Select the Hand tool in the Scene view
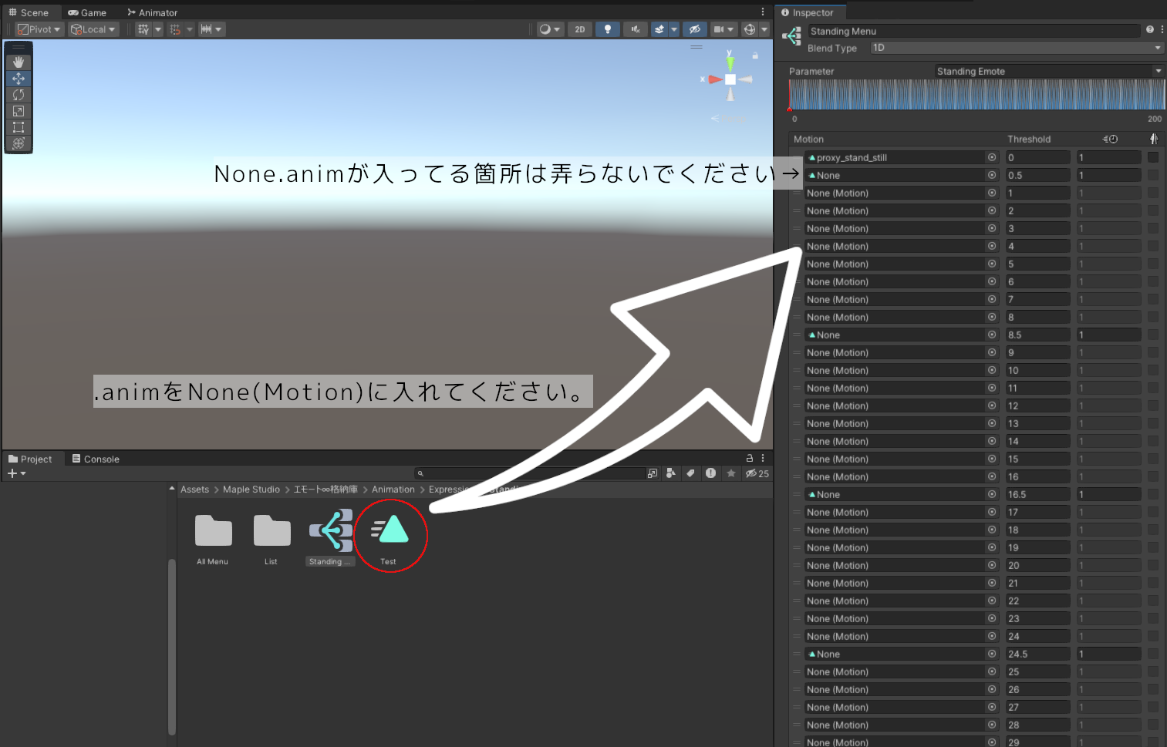 coord(19,62)
